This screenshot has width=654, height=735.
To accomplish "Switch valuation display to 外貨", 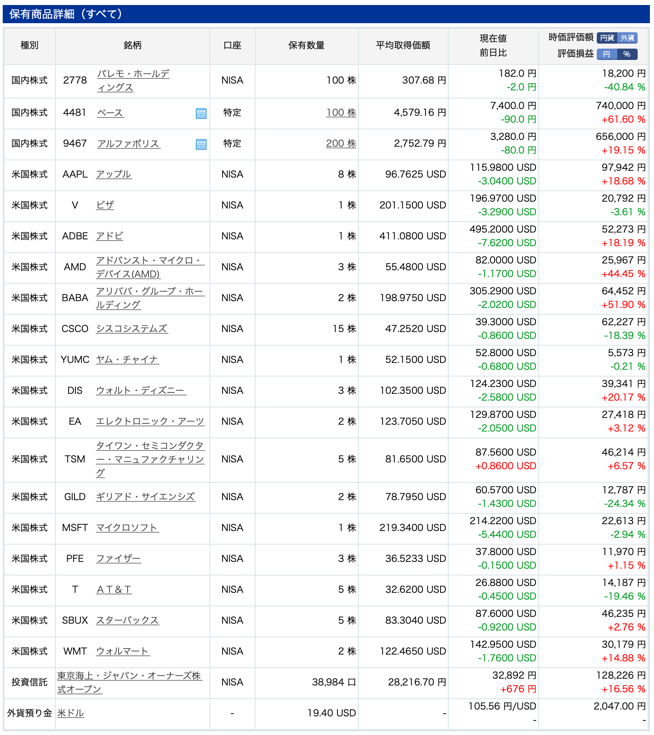I will [628, 38].
